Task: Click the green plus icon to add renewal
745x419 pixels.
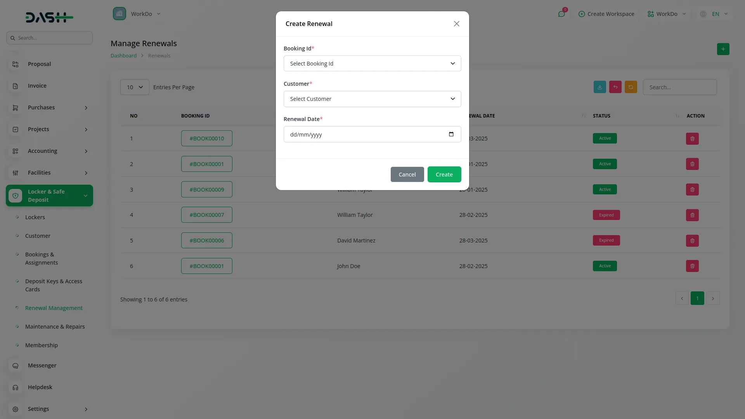Action: pos(723,49)
